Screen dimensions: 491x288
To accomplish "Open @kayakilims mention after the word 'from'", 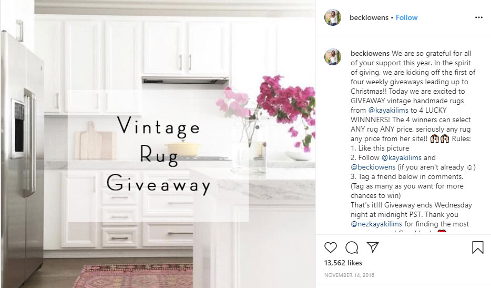I will 388,110.
